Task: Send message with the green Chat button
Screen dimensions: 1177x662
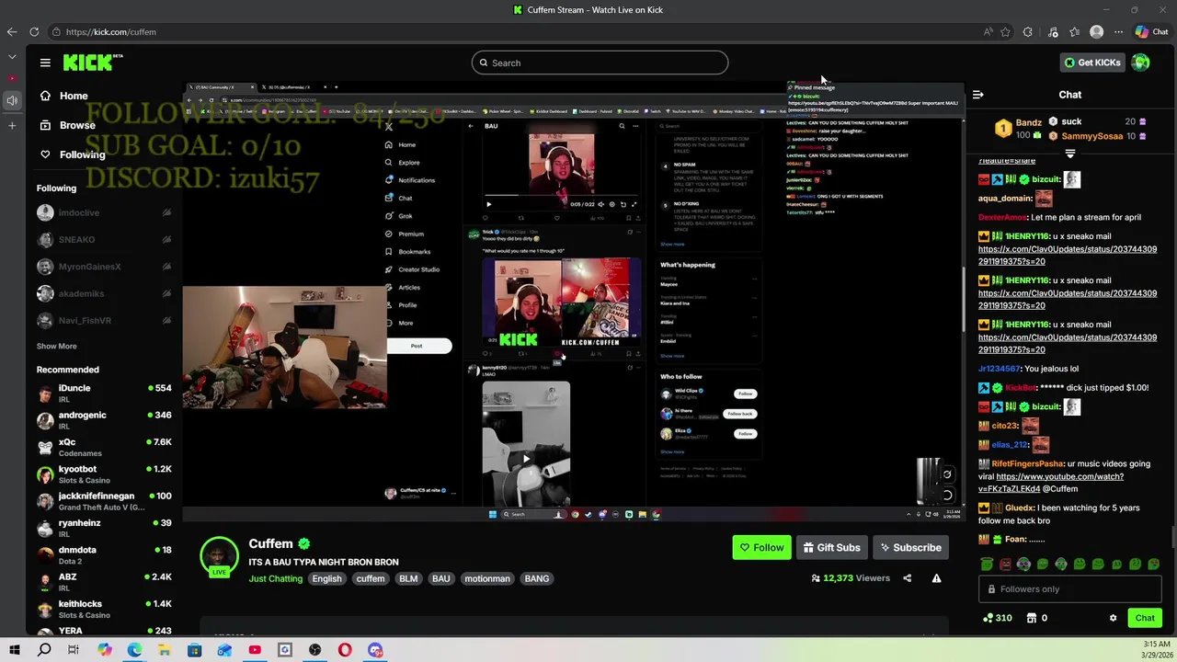Action: click(x=1144, y=618)
